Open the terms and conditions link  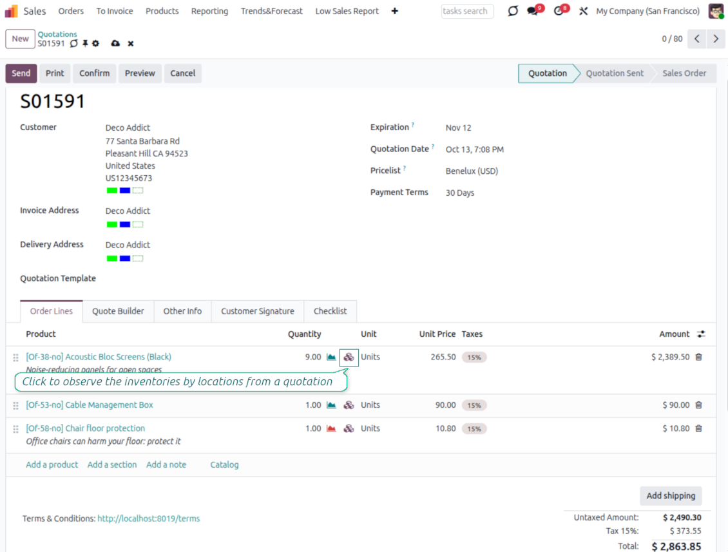(148, 518)
